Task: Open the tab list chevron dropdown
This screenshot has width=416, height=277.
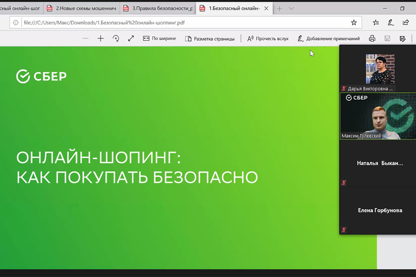Action: pyautogui.click(x=291, y=8)
